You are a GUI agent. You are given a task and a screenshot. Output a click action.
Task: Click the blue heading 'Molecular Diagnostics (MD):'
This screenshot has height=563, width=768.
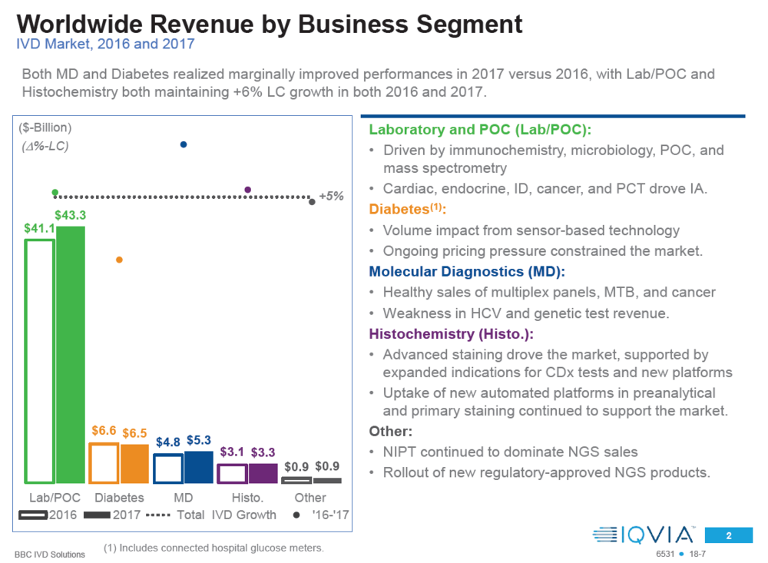(x=467, y=272)
